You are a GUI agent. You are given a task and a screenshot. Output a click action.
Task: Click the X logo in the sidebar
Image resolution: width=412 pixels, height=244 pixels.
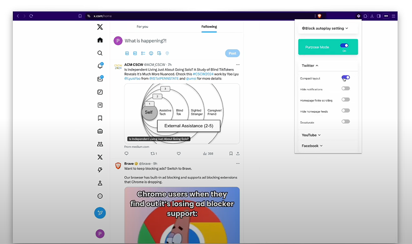point(100,27)
